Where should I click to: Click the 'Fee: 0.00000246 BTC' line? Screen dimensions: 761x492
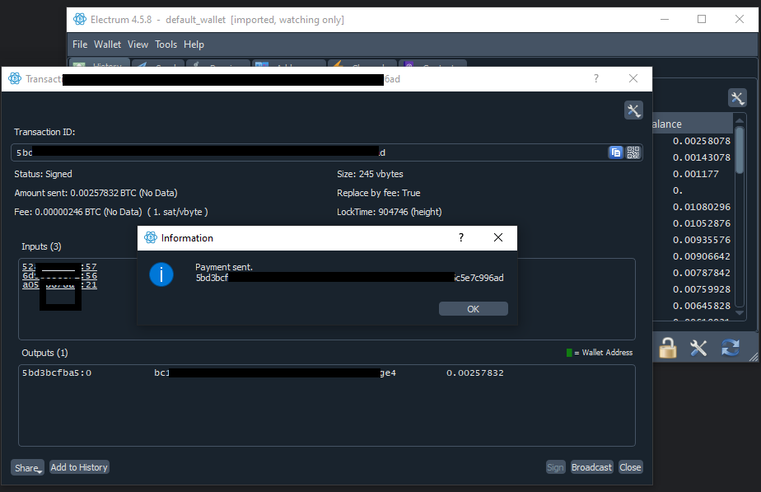pyautogui.click(x=111, y=212)
